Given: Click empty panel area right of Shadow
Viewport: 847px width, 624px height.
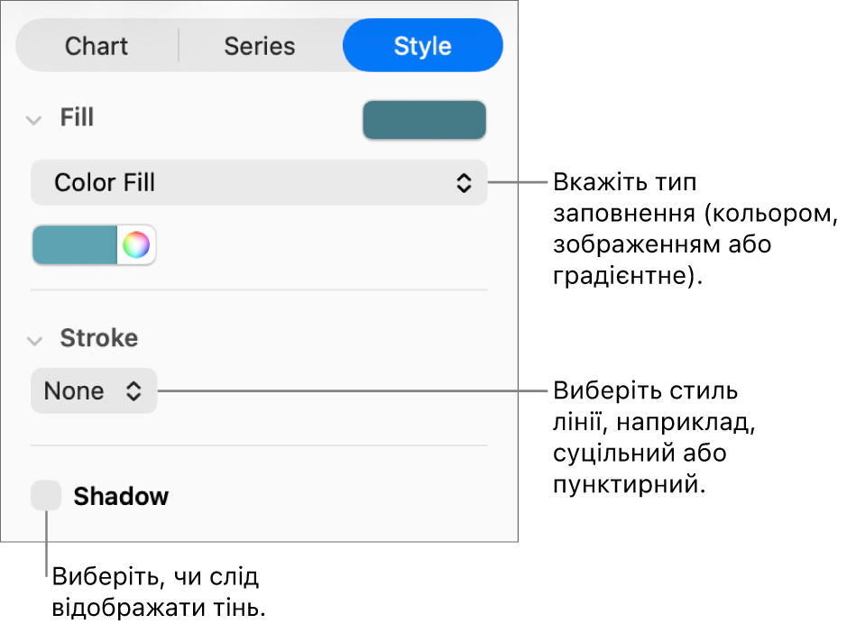Looking at the screenshot, I should point(343,497).
